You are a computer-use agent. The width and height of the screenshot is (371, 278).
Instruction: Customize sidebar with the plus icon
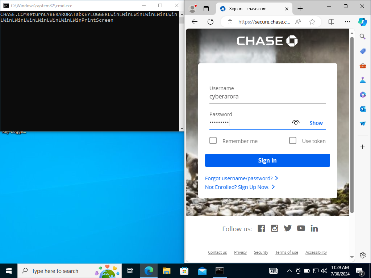point(362,147)
